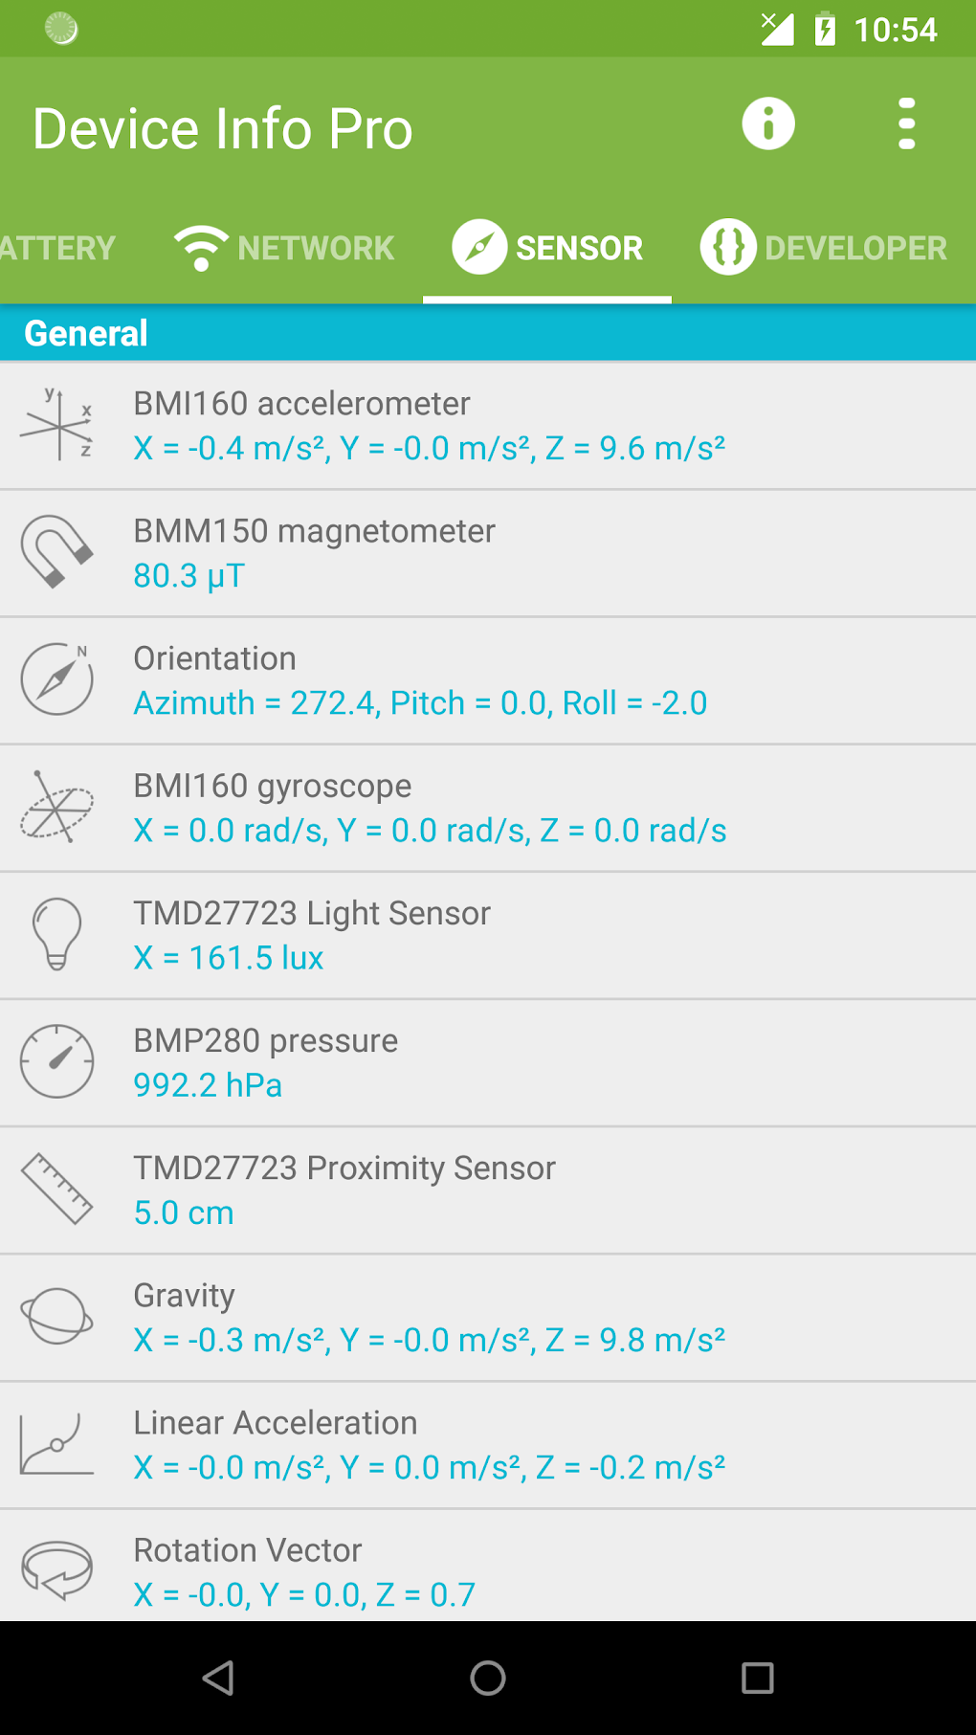
Task: Open recent apps with square button
Action: (x=757, y=1678)
